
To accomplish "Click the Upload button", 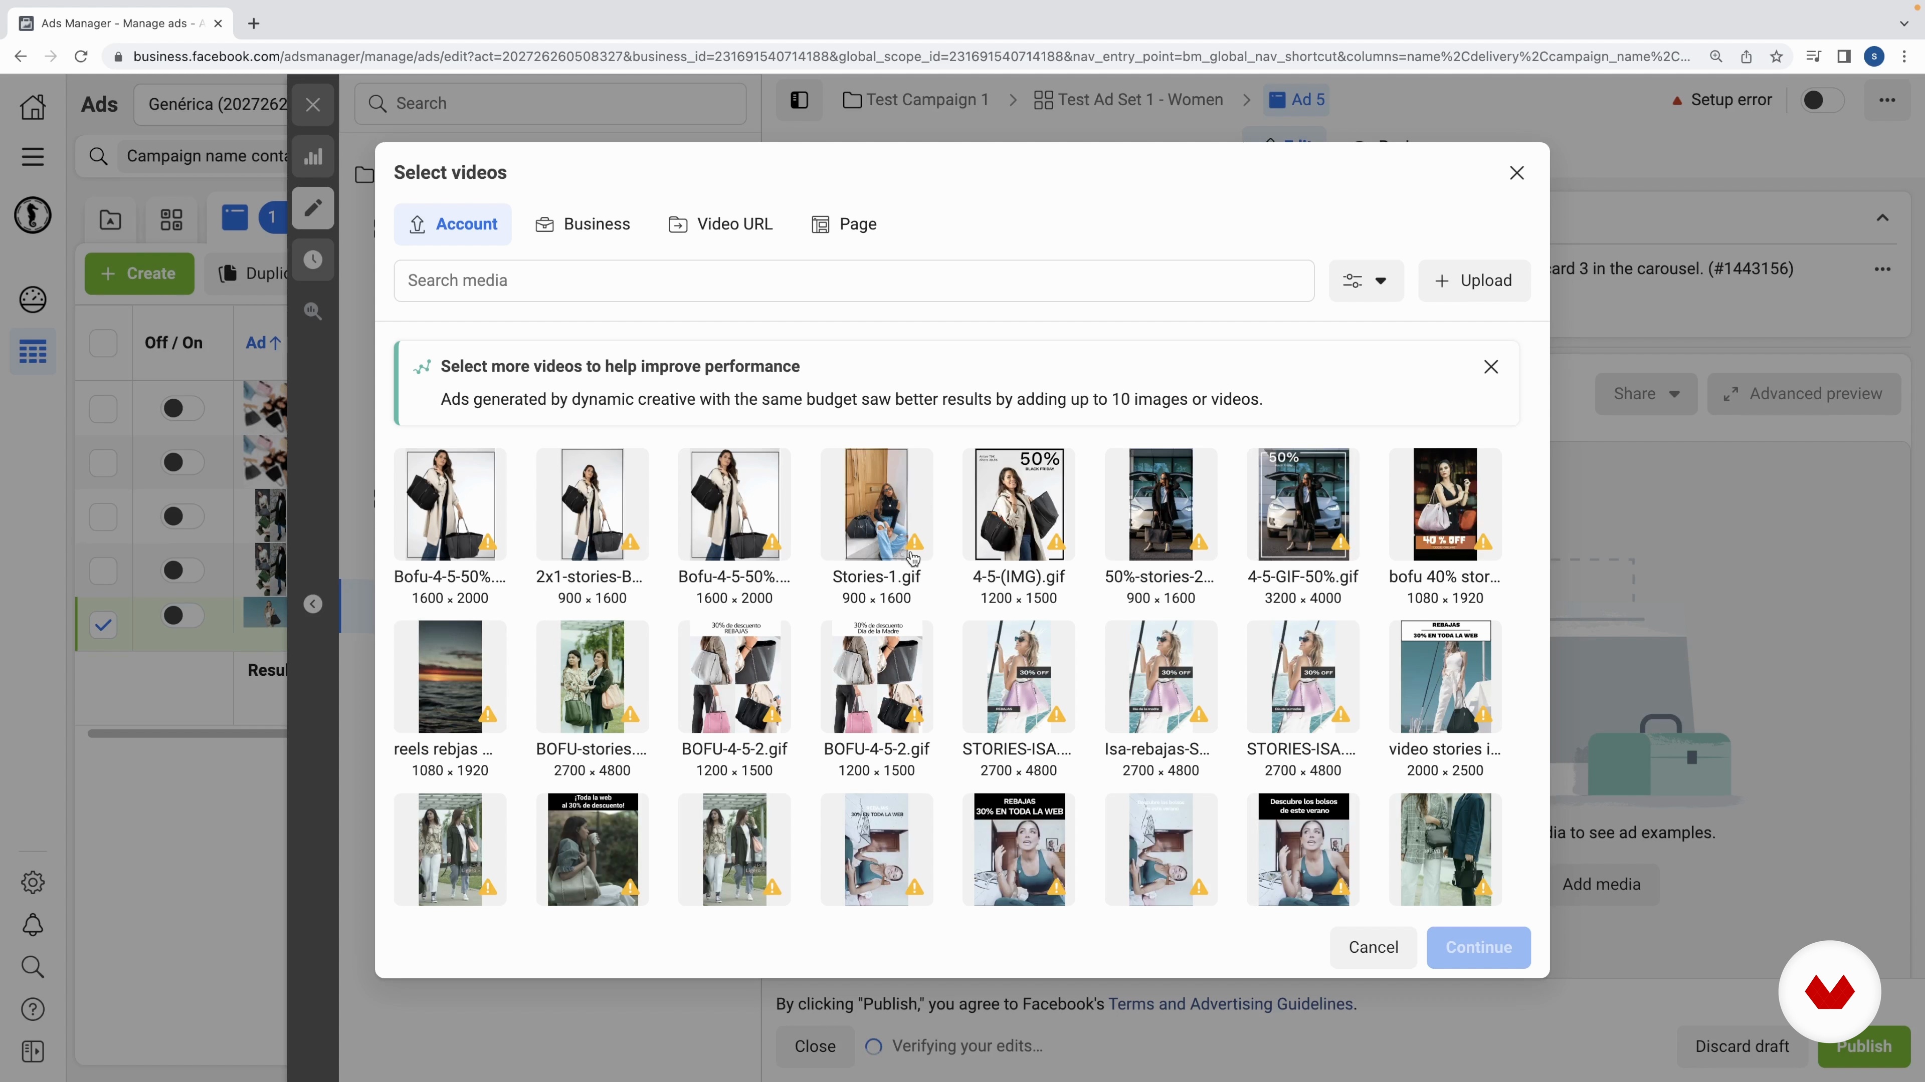I will (x=1474, y=281).
